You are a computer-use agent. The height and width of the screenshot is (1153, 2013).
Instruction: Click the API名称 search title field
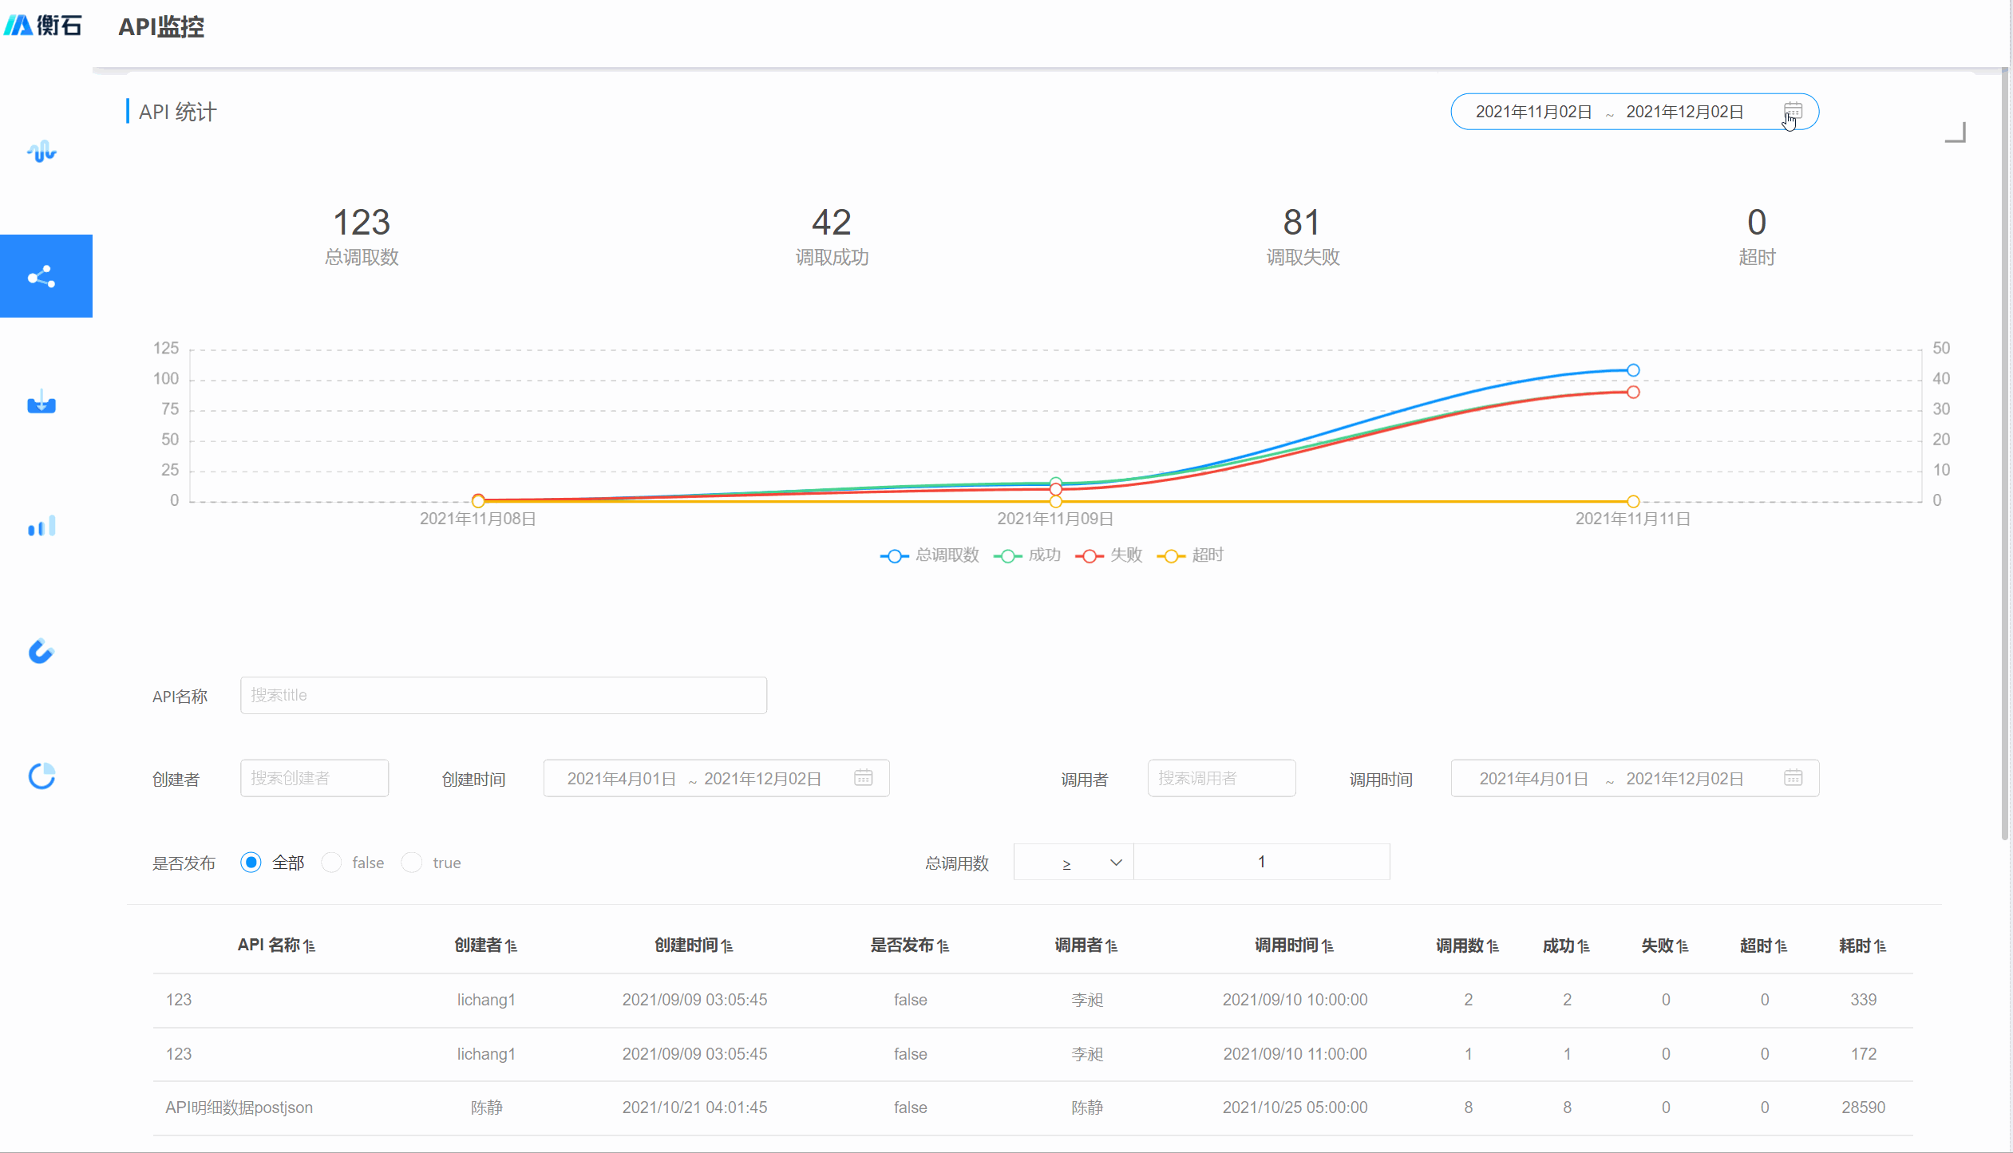(x=503, y=695)
